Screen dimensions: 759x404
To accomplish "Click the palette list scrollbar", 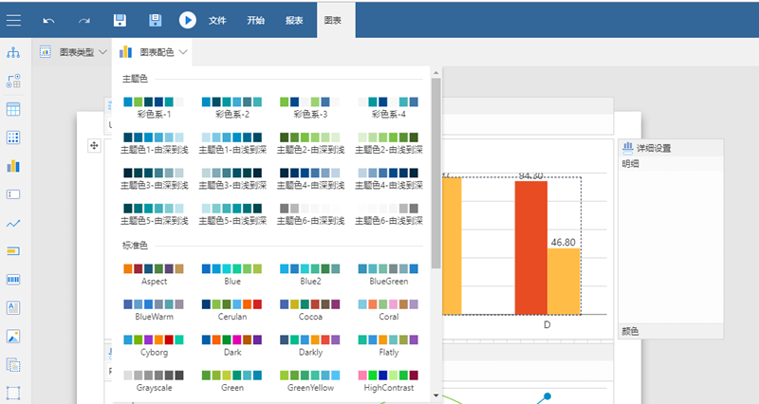I will click(435, 171).
